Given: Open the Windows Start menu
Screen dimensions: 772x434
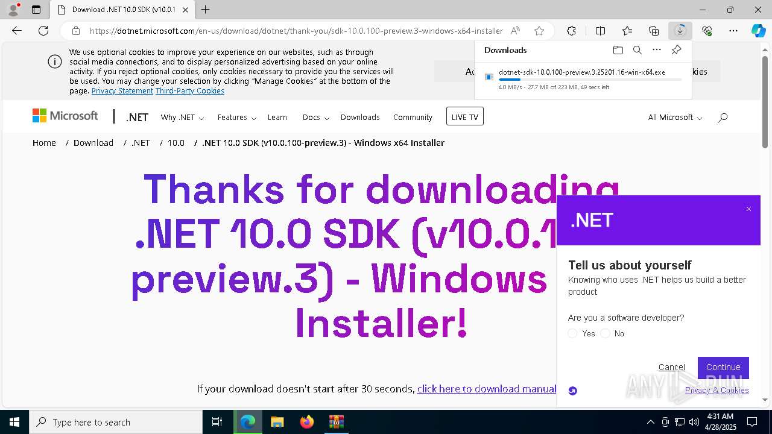Looking at the screenshot, I should click(x=14, y=422).
